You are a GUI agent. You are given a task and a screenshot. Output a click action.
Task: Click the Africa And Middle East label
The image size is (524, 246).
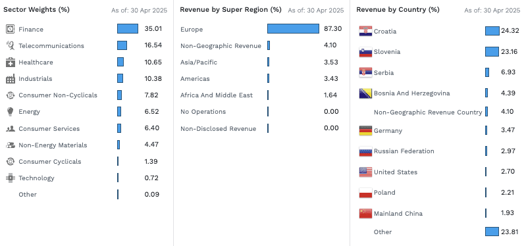coord(217,95)
